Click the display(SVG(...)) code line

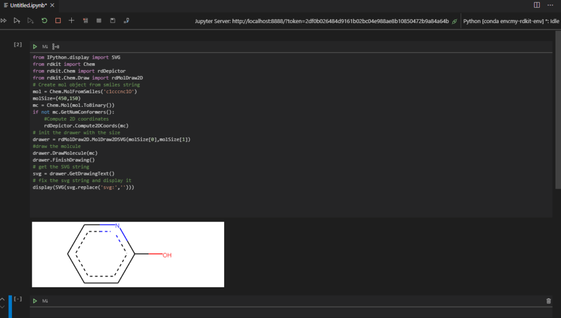[x=83, y=188]
